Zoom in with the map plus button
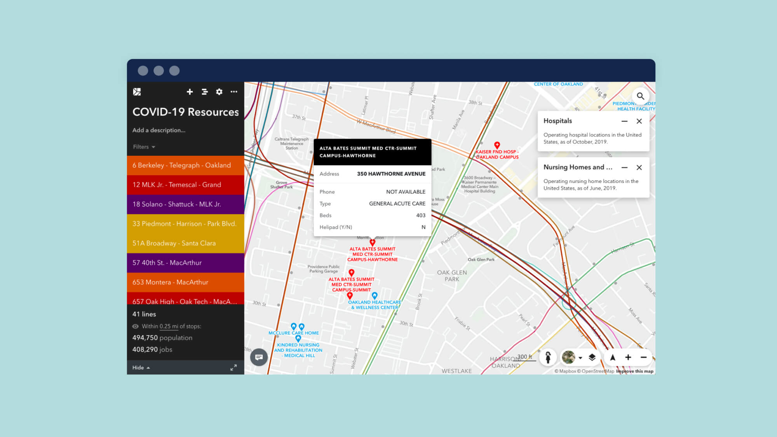Viewport: 777px width, 437px height. (x=628, y=357)
